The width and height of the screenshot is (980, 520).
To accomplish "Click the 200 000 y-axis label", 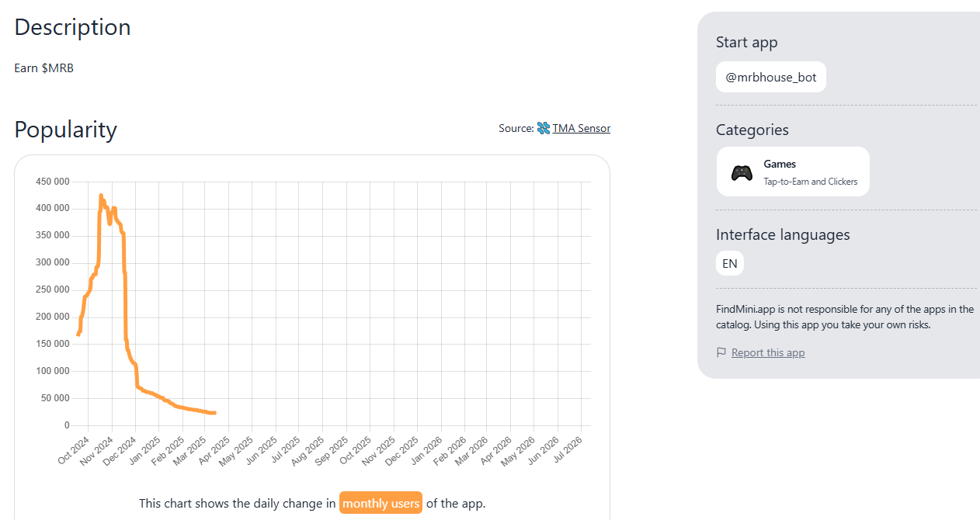I will [53, 317].
